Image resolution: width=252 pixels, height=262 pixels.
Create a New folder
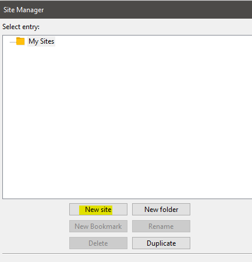(x=161, y=210)
